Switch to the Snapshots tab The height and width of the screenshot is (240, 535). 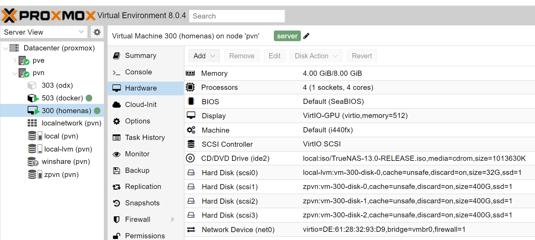pyautogui.click(x=142, y=203)
